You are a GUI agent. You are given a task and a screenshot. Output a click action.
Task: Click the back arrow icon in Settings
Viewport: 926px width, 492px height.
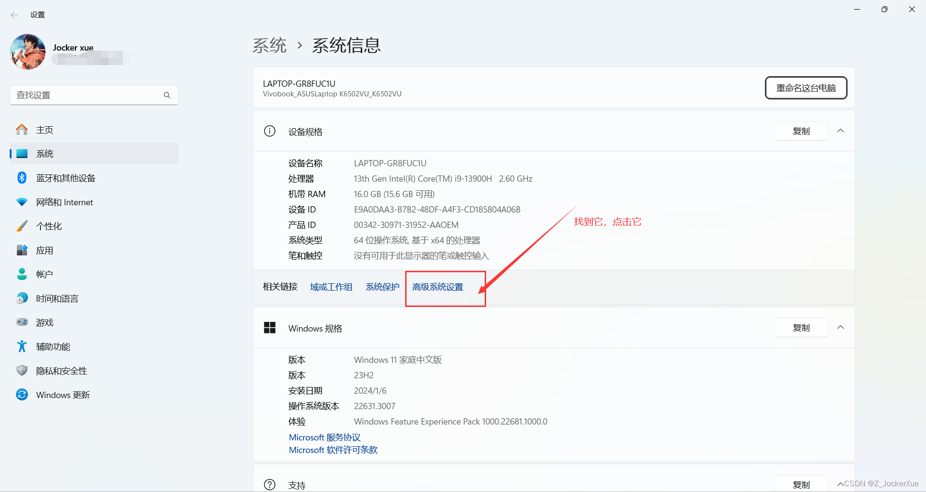pyautogui.click(x=14, y=15)
